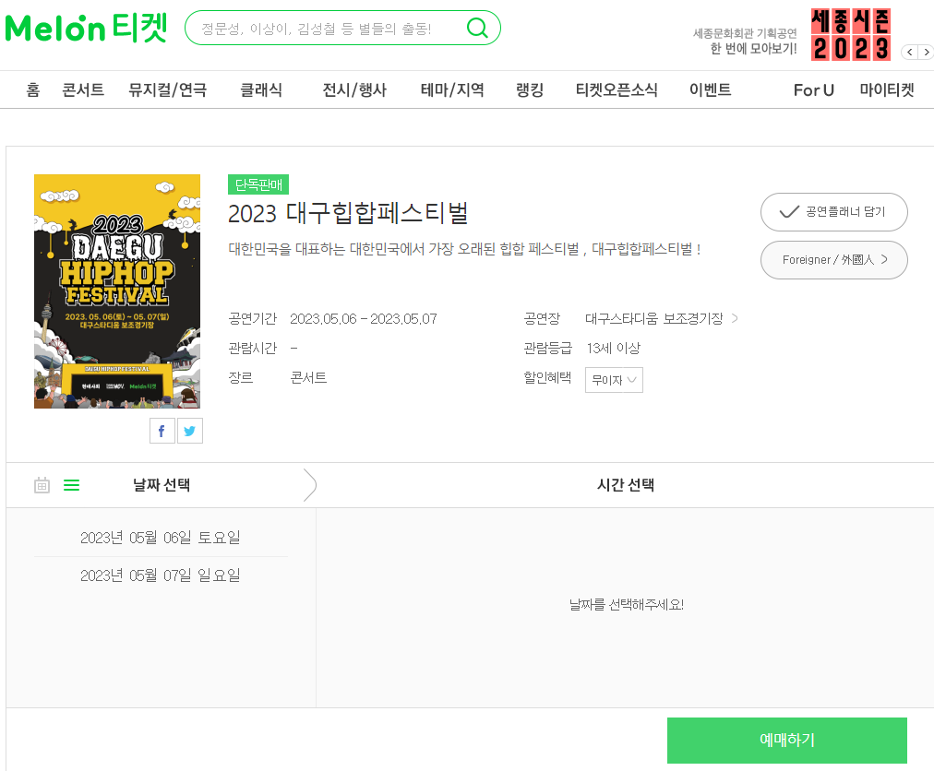Open the Foreigner / 外國人 page

tap(833, 259)
